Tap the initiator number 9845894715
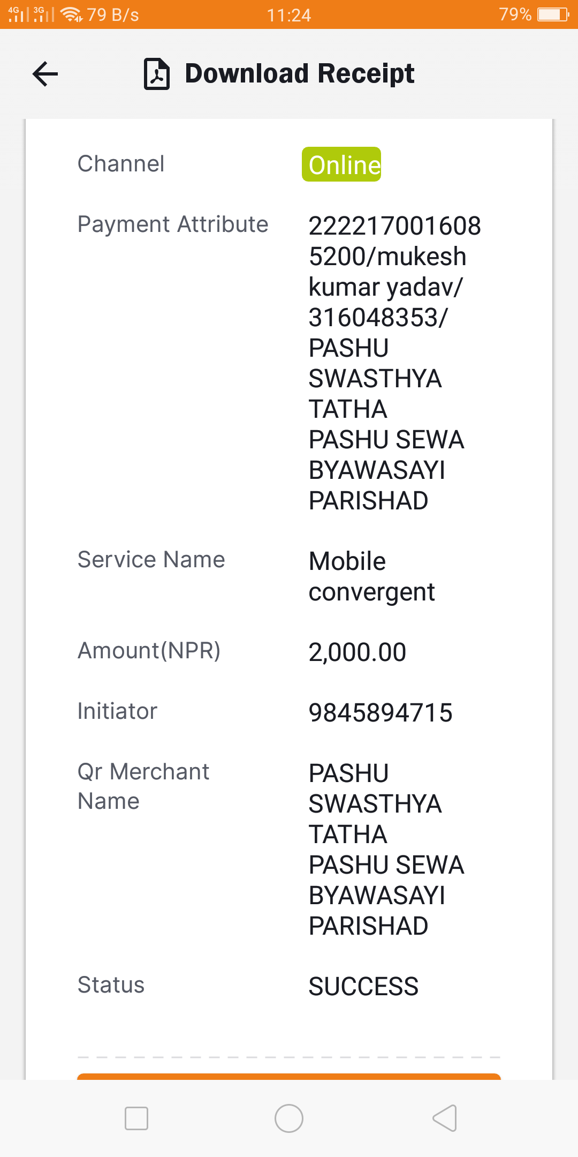The image size is (578, 1157). (x=381, y=712)
